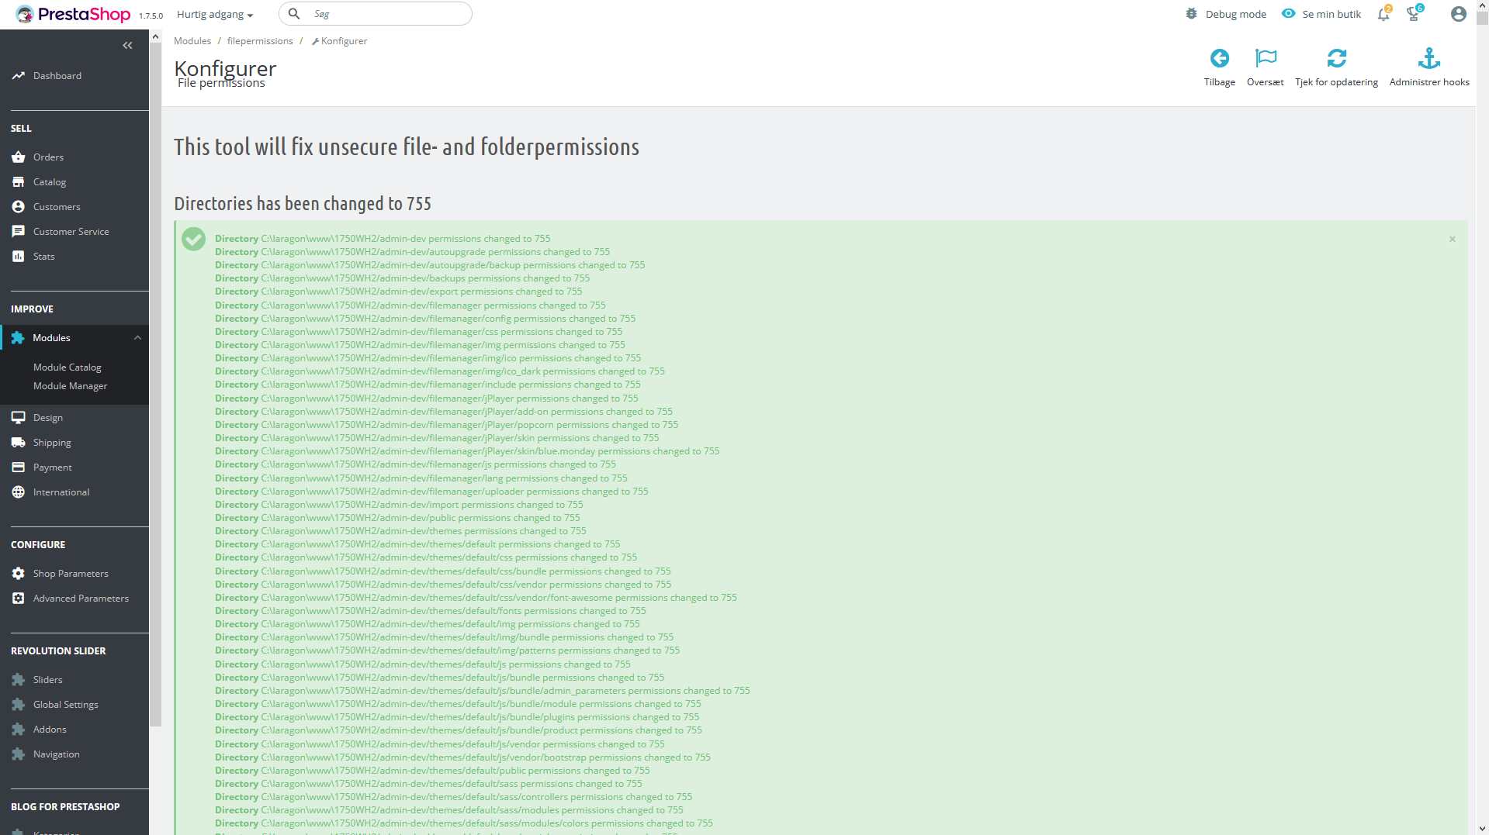Viewport: 1489px width, 835px height.
Task: Click the Stats chart icon
Action: pos(19,257)
